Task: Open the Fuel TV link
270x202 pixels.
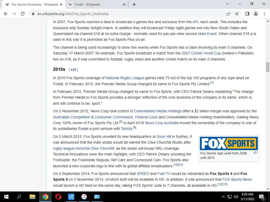Action: [x=164, y=174]
